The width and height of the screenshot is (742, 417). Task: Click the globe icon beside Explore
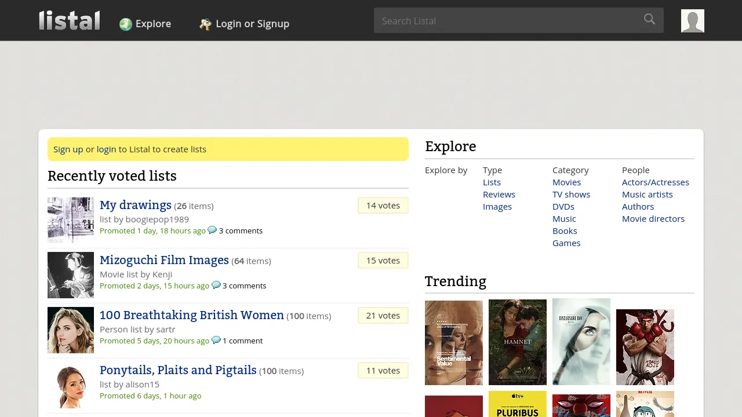point(126,24)
